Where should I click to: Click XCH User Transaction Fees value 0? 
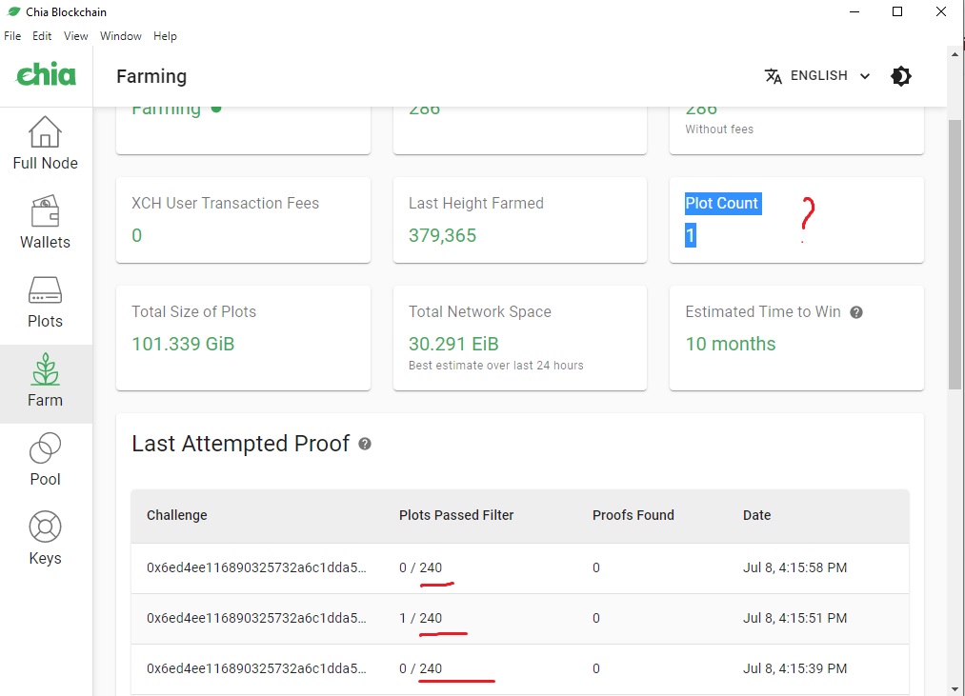[136, 235]
